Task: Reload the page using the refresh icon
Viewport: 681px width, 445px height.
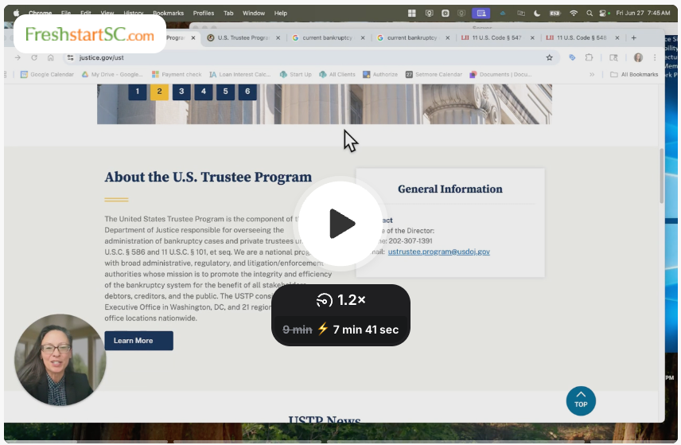Action: point(34,57)
